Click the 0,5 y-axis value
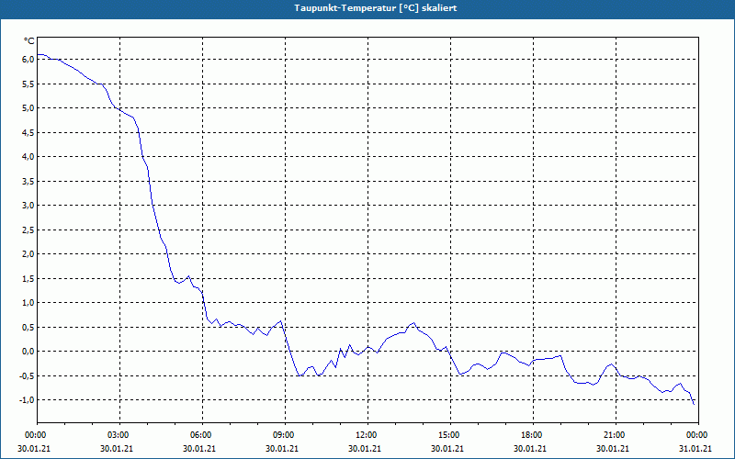This screenshot has width=735, height=459. (28, 327)
